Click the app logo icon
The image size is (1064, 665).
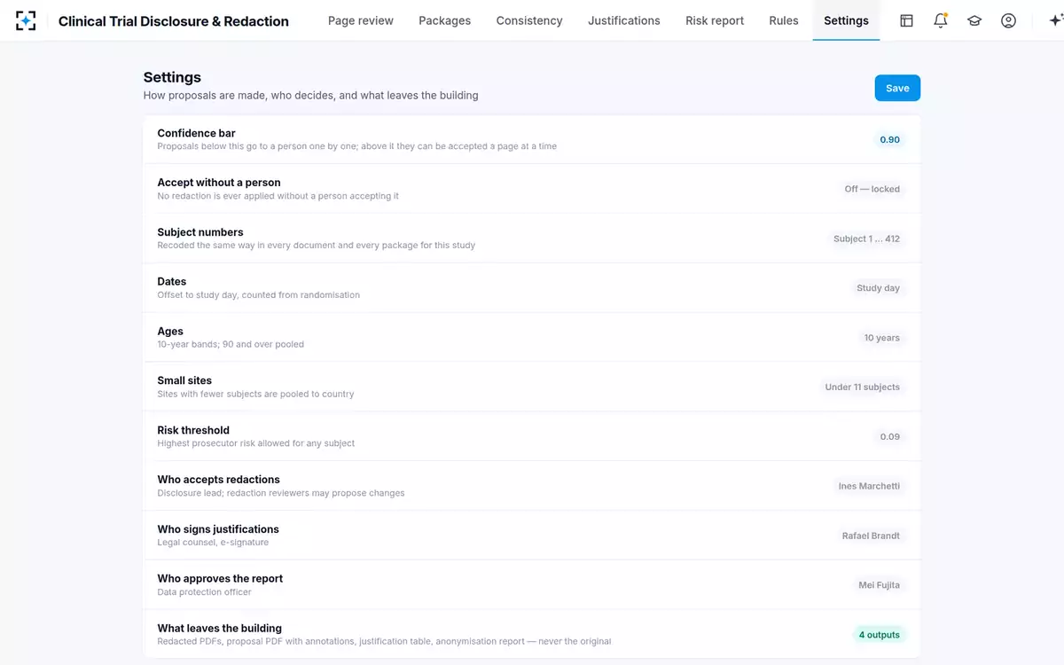click(x=27, y=20)
